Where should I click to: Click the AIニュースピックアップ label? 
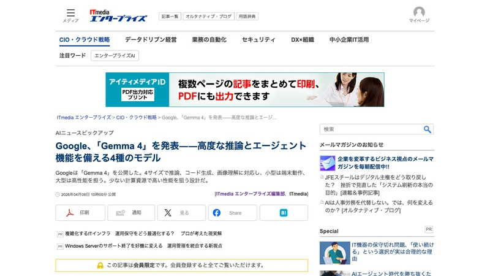click(x=85, y=133)
